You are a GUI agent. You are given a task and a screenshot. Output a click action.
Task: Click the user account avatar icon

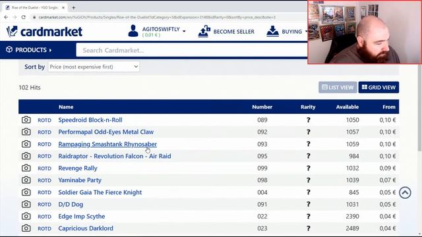[133, 31]
